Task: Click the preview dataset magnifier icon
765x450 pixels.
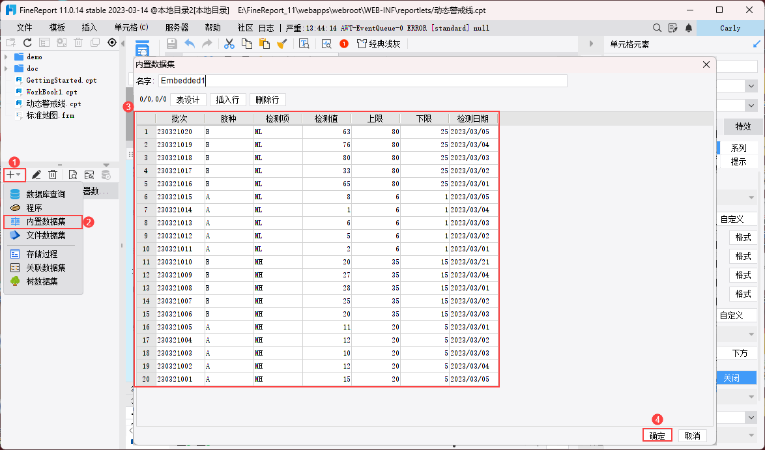Action: [73, 175]
